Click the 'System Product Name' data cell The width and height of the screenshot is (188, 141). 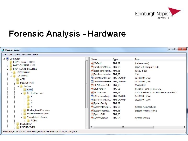tap(146, 111)
